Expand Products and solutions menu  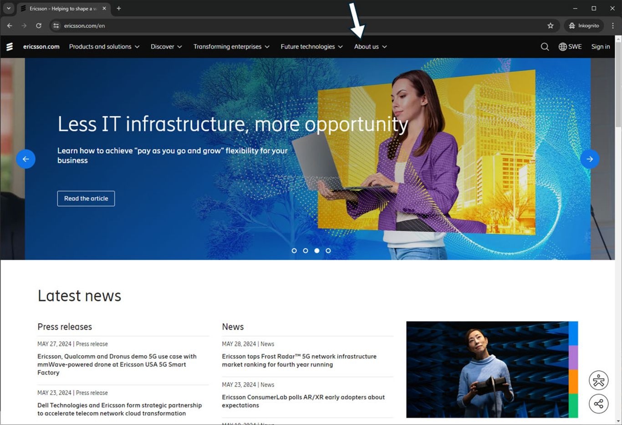[x=104, y=46]
